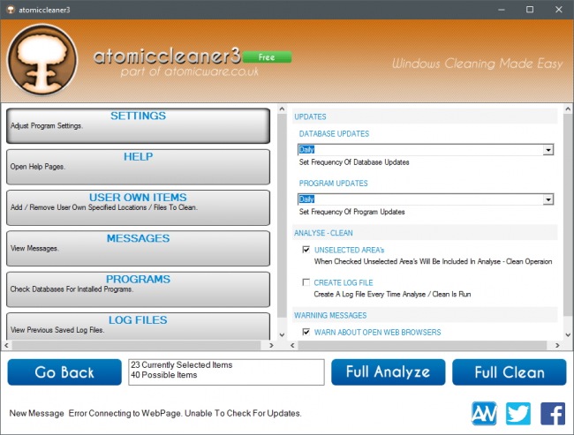Open the LOG FILES menu entry

point(138,326)
